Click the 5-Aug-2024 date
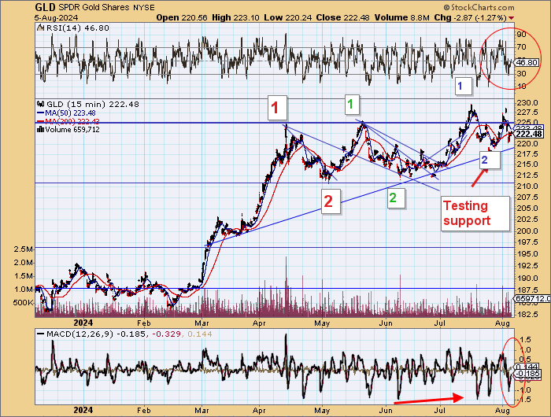The image size is (551, 417). click(56, 17)
